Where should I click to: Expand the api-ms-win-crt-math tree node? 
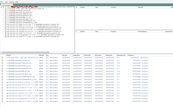pyautogui.click(x=3, y=26)
